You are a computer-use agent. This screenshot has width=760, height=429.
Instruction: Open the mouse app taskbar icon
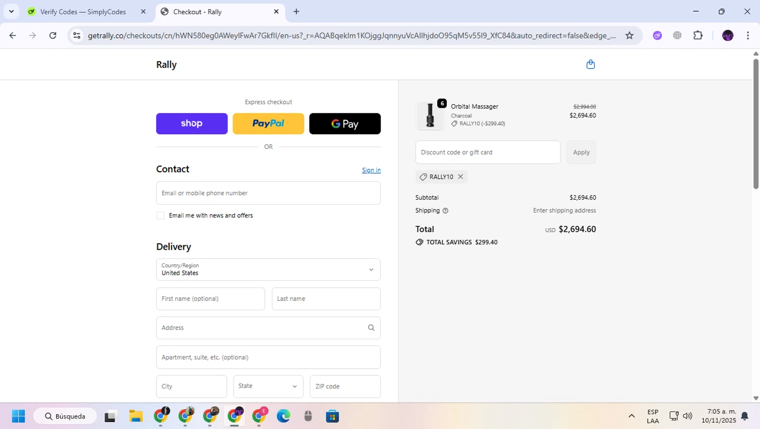[308, 416]
